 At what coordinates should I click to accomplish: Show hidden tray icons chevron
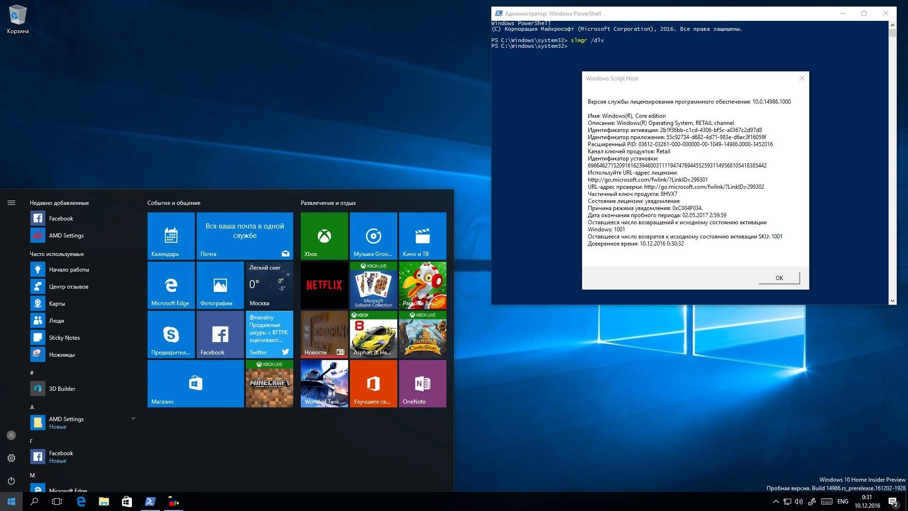point(776,502)
